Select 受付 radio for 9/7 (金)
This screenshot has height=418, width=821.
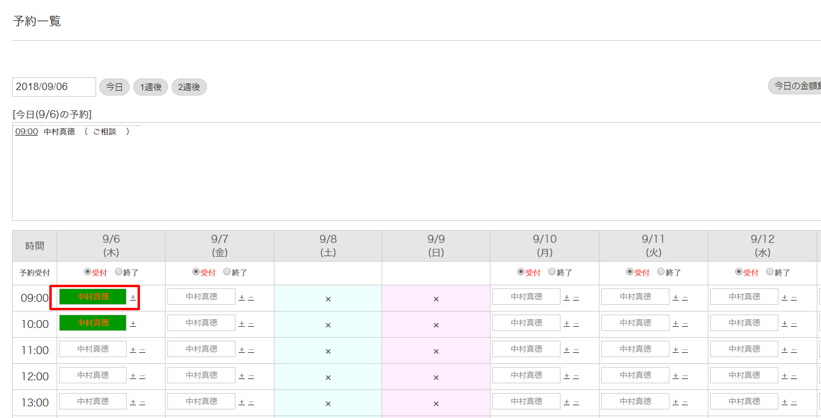tap(196, 272)
